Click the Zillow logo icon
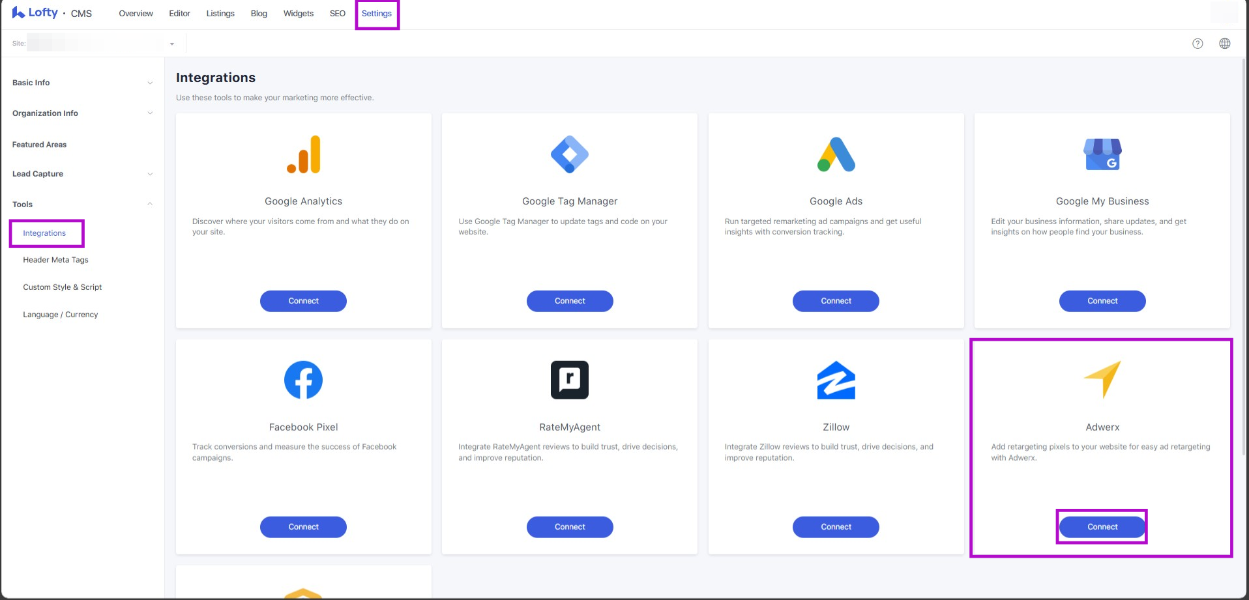This screenshot has width=1249, height=600. coord(836,380)
